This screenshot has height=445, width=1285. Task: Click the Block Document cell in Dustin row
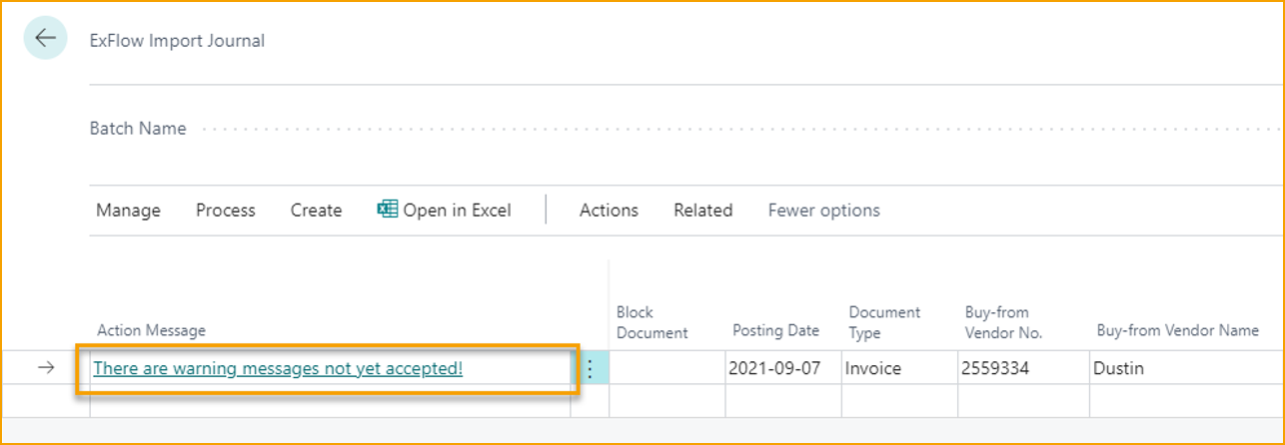(667, 368)
